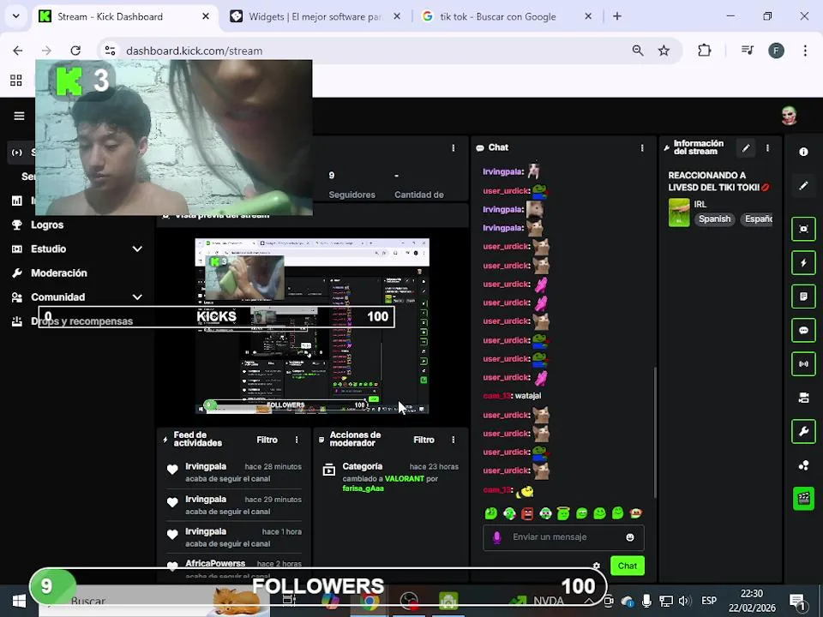Click the purple microphone icon in chat
Image resolution: width=823 pixels, height=617 pixels.
pos(496,537)
